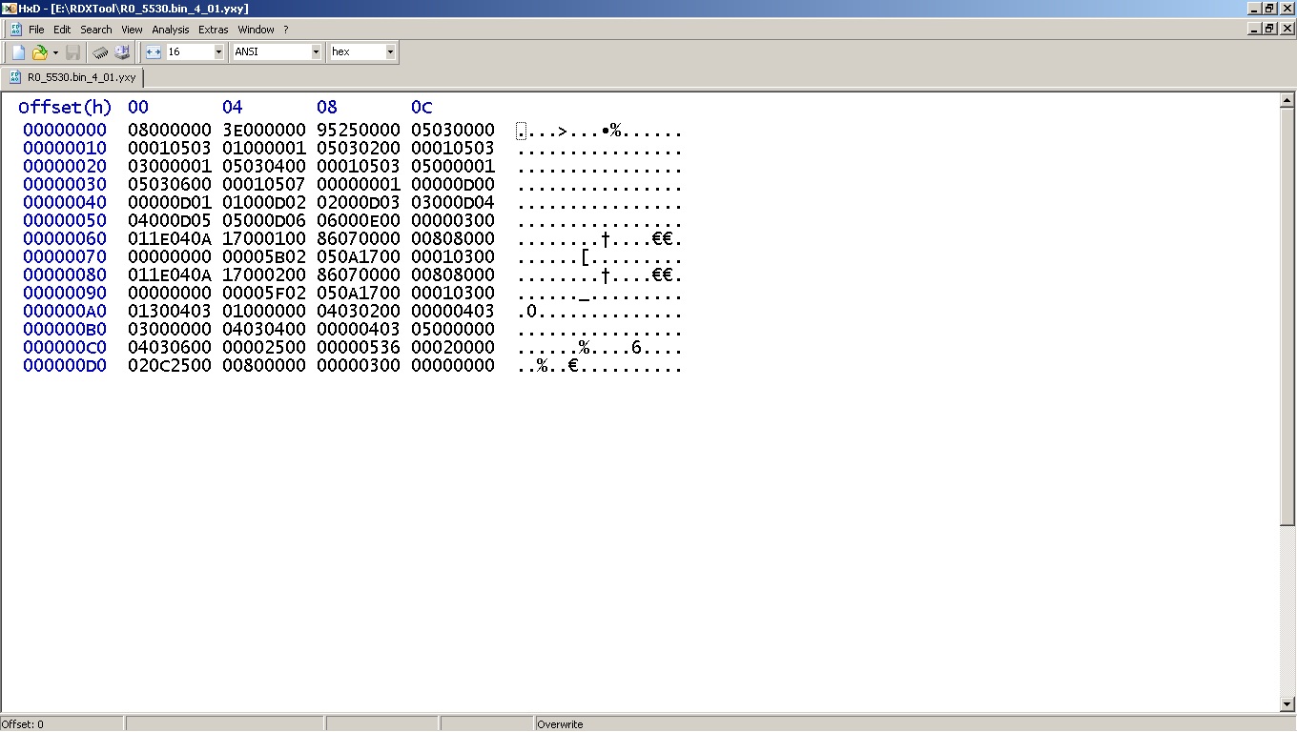This screenshot has width=1297, height=732.
Task: Click the HxD application icon in the title bar
Action: (x=9, y=8)
